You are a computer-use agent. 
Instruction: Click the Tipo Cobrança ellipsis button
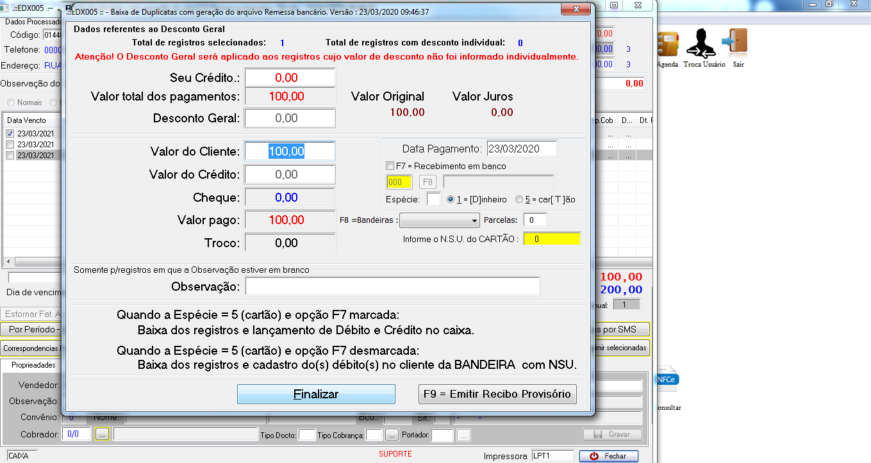[392, 435]
